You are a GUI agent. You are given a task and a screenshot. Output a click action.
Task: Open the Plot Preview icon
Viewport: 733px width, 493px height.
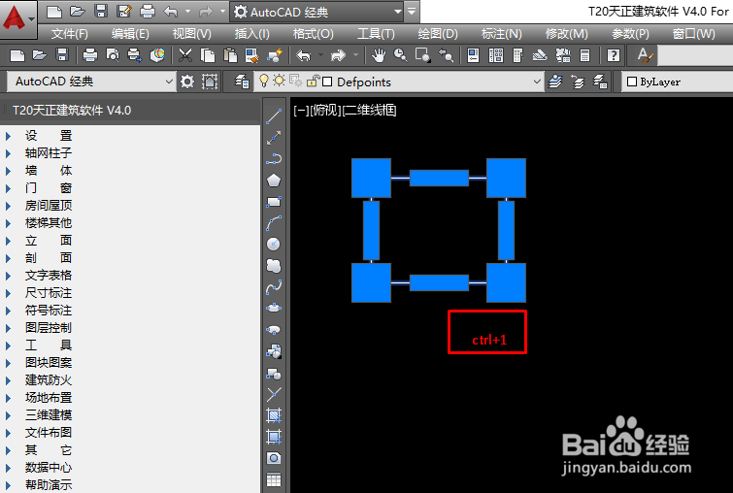pos(113,55)
